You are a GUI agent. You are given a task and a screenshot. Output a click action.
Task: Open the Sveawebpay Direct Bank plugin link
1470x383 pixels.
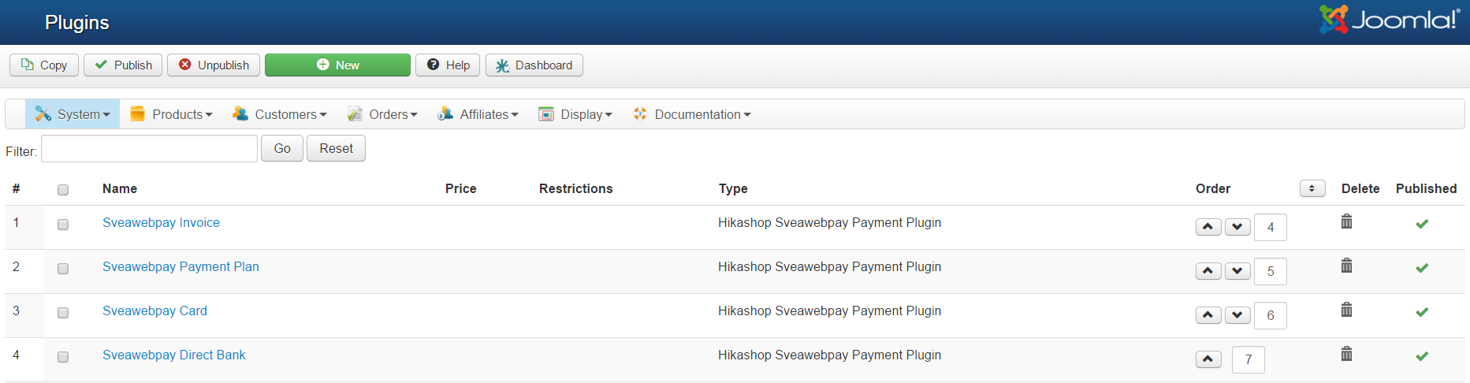[173, 355]
